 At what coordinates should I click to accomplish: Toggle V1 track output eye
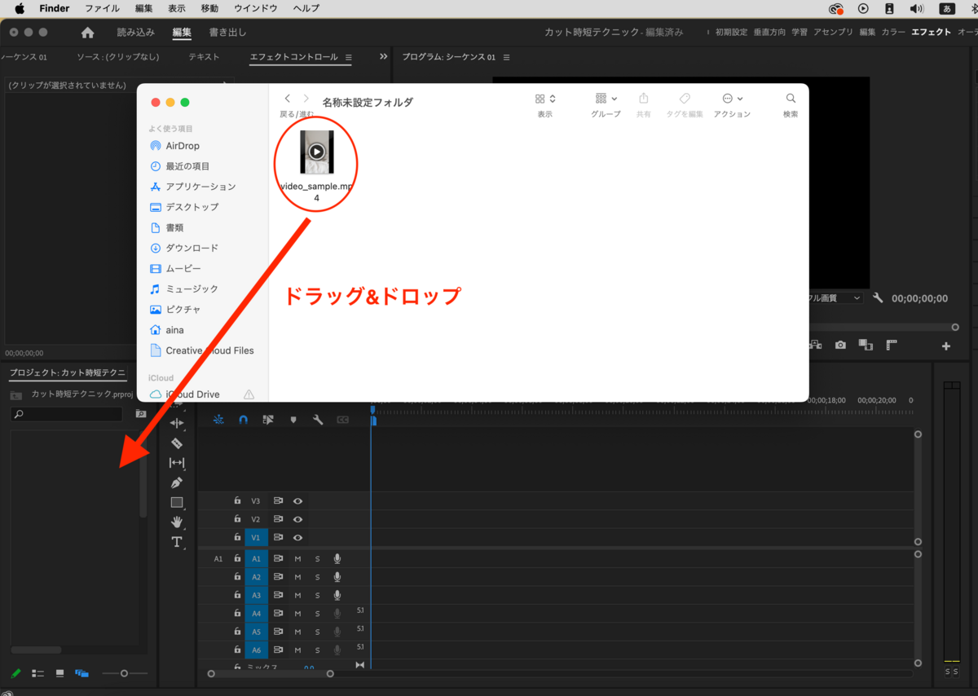(x=297, y=538)
